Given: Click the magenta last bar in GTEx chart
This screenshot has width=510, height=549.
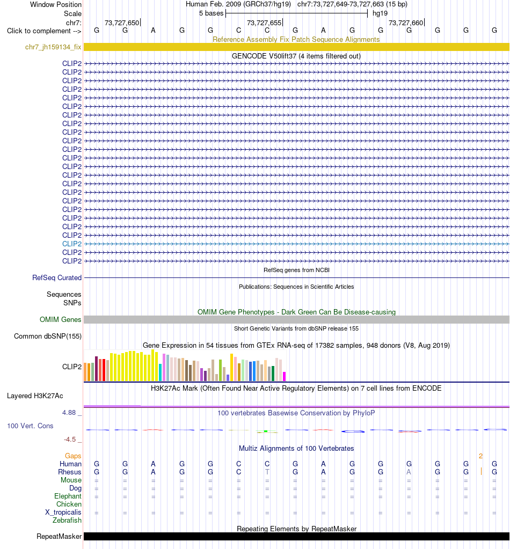Looking at the screenshot, I should point(285,376).
